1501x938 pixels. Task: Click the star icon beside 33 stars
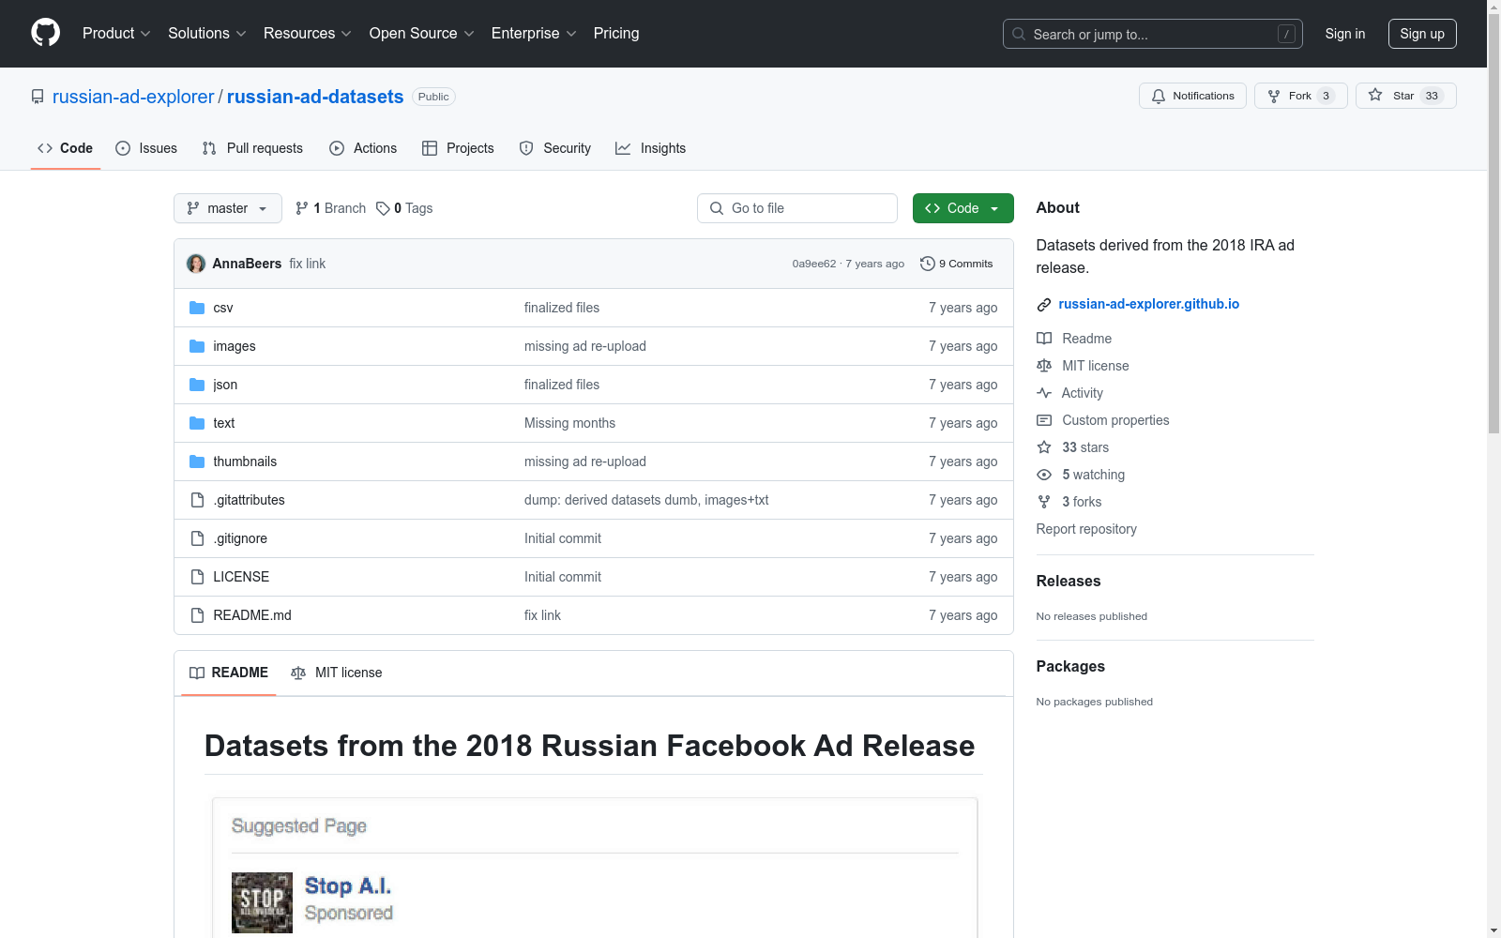pyautogui.click(x=1044, y=447)
